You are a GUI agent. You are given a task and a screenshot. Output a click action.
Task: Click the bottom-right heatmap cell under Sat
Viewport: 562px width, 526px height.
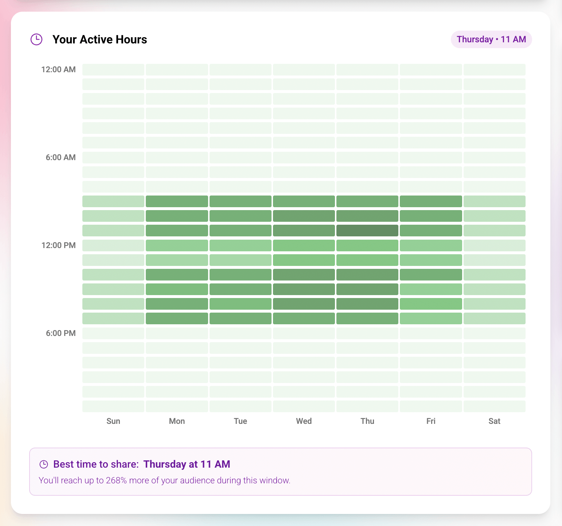click(x=494, y=406)
